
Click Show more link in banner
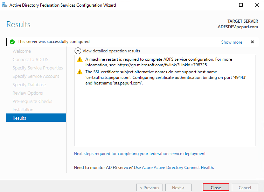(231, 42)
